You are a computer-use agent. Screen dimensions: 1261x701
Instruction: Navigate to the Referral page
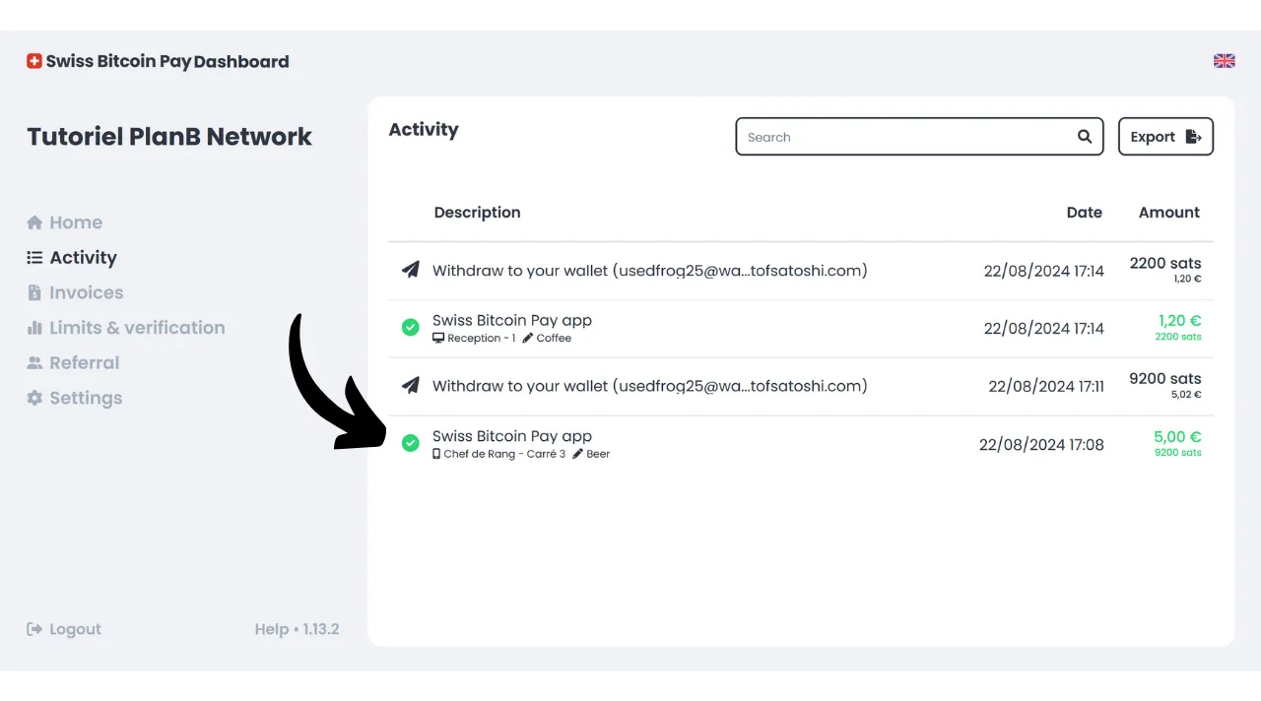click(84, 362)
